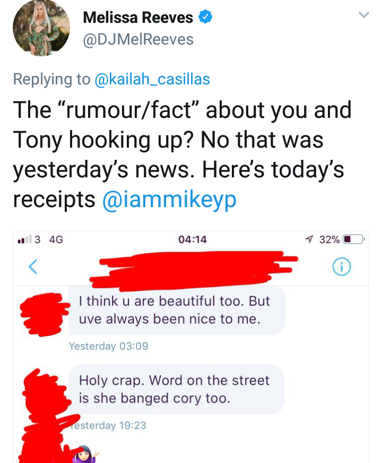Screen dimensions: 382x463
Task: Open the tweet options chevron menu
Action: 364,14
